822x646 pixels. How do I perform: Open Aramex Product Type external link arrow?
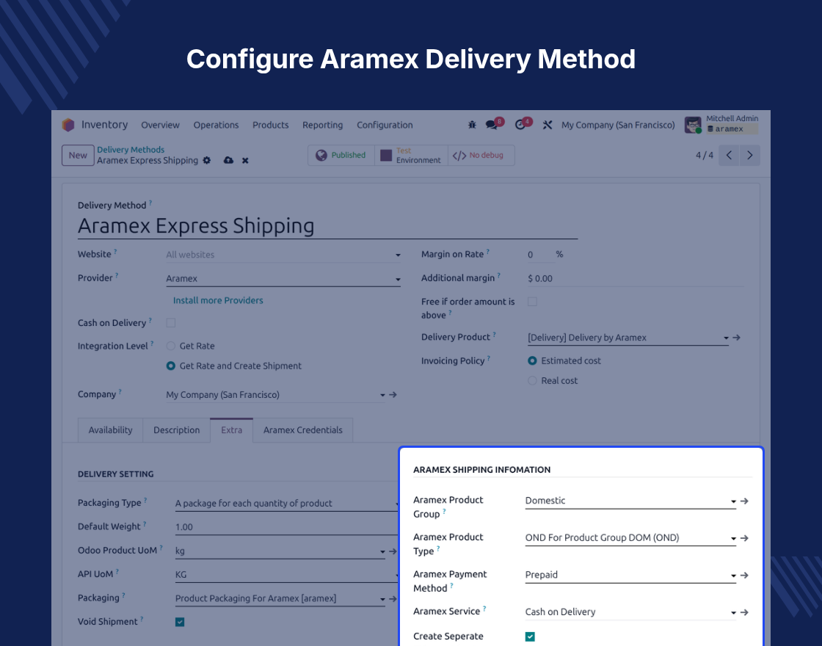click(x=744, y=539)
